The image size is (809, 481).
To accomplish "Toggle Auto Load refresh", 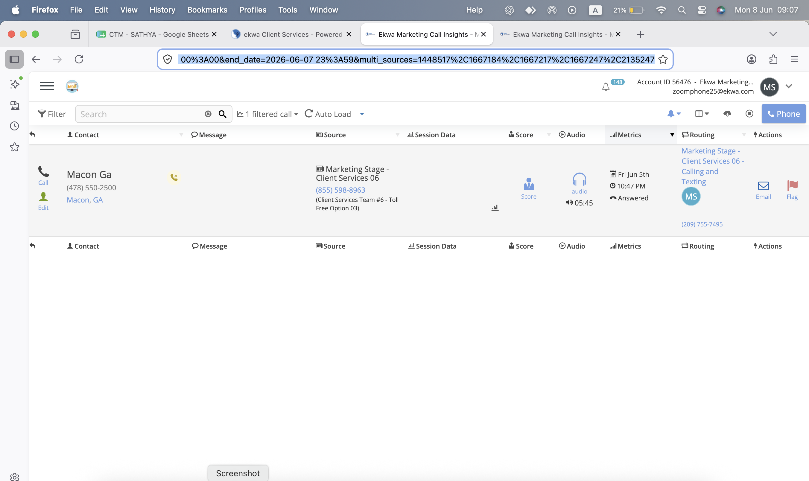I will (x=328, y=114).
